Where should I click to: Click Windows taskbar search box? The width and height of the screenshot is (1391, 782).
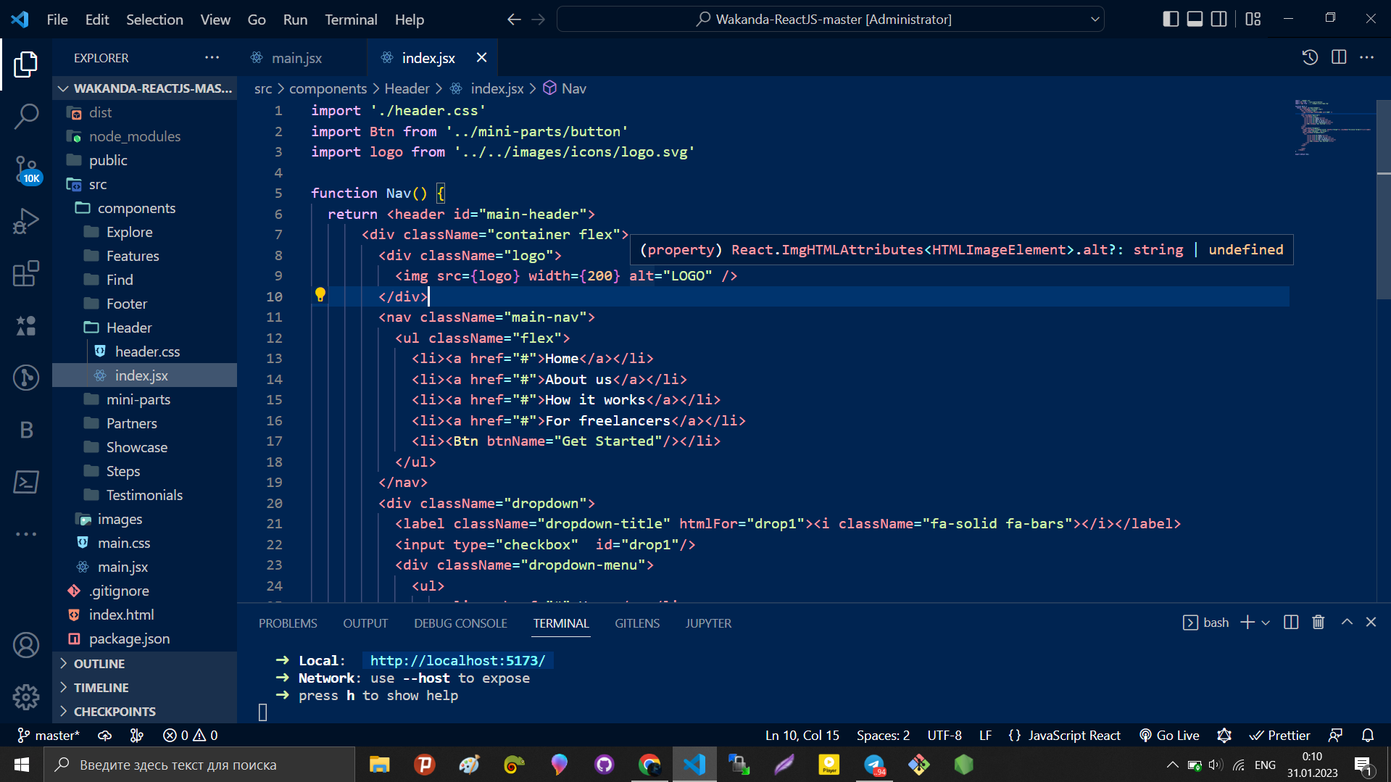coord(199,765)
